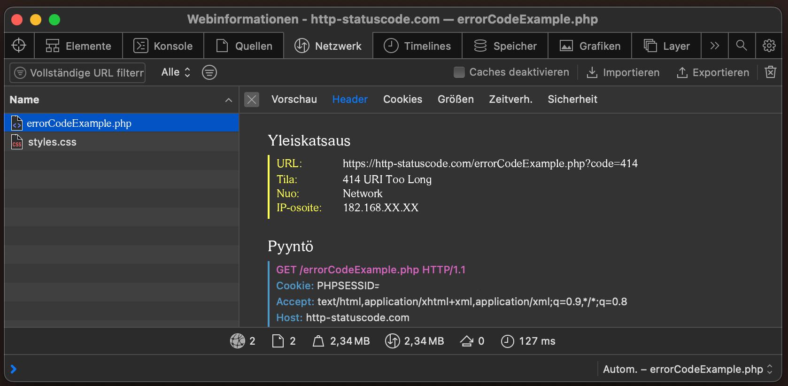The width and height of the screenshot is (788, 386).
Task: Click the GET /errorCodeExample.php HTTP/1.1 line
Action: 371,270
